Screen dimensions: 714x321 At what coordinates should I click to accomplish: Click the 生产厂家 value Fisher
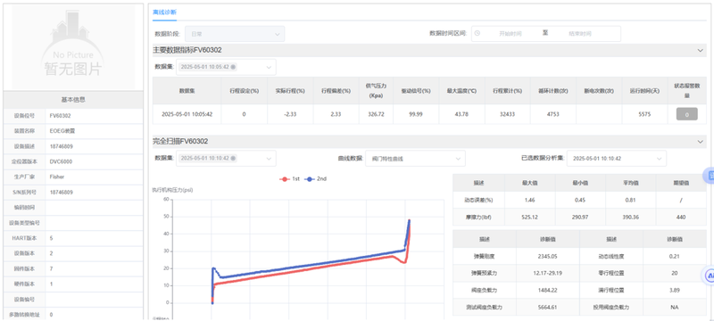pos(57,177)
